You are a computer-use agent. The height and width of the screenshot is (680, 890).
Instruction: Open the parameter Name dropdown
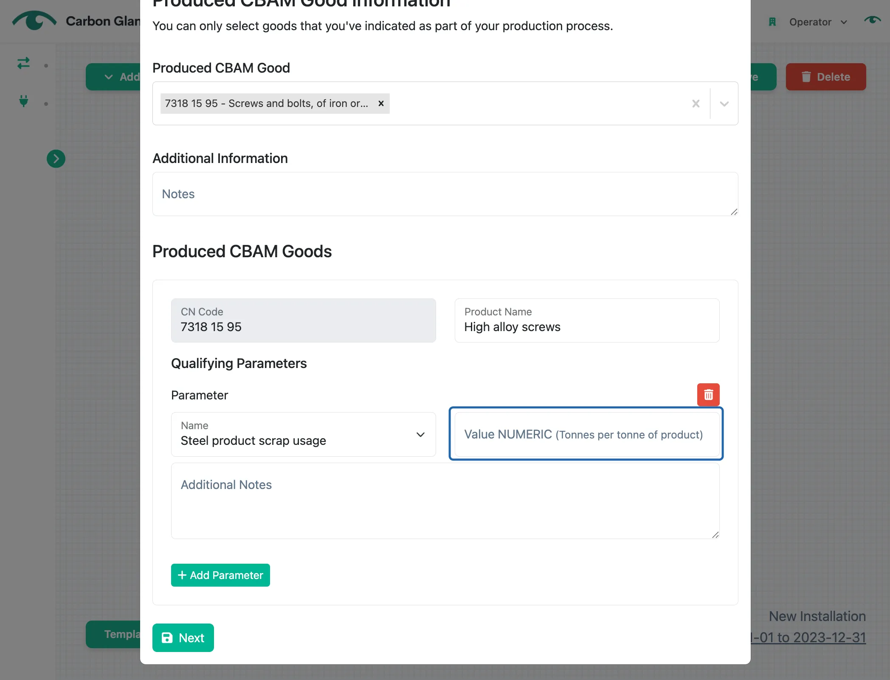click(303, 434)
